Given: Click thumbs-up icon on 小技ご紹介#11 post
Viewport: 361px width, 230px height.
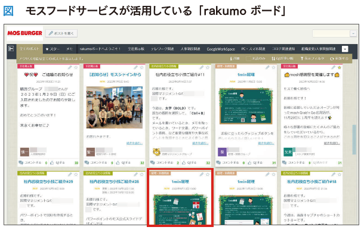Looking at the screenshot, I should coord(184,163).
